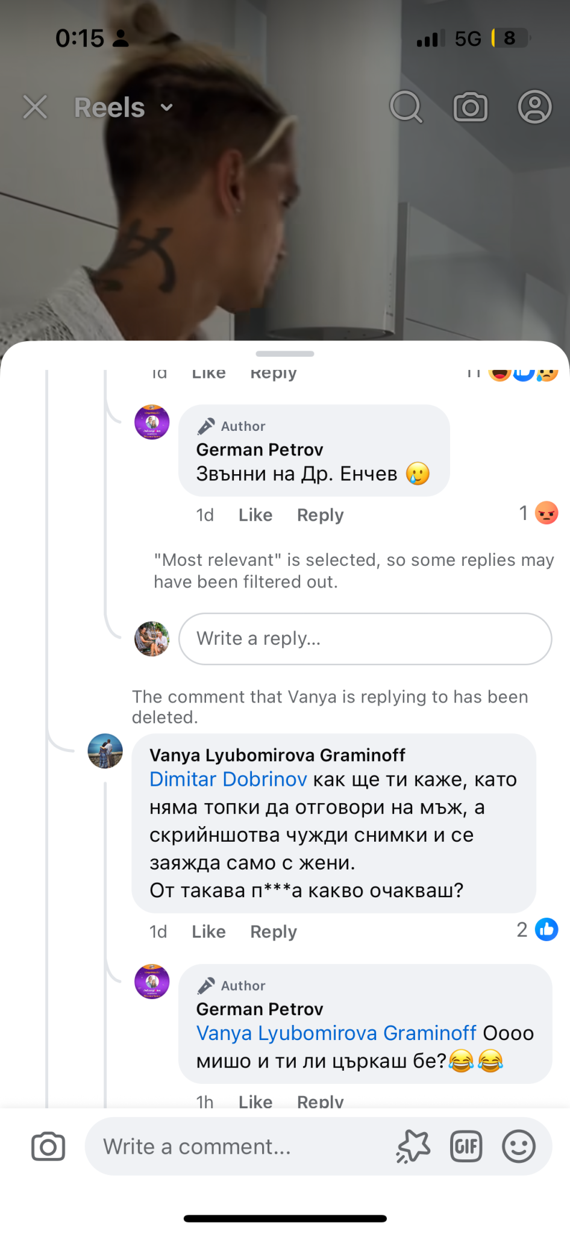
Task: Reply to German Petrov's Др. Енчев comment
Action: coord(320,515)
